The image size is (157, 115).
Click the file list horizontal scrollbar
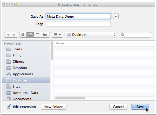point(70,98)
